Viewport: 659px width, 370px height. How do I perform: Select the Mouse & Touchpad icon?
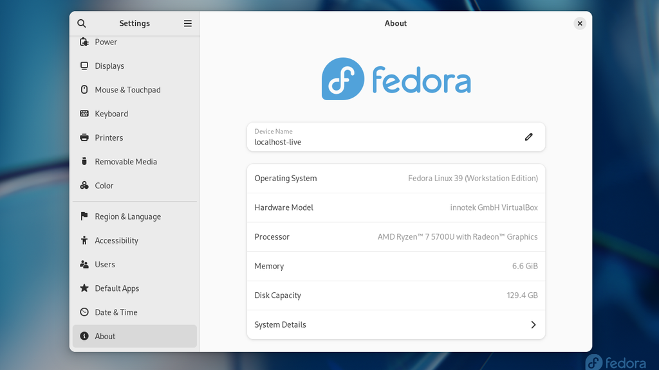point(84,89)
